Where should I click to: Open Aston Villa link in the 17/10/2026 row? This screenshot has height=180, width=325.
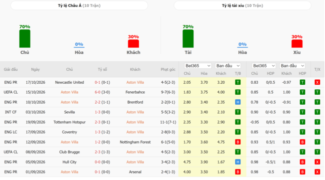135,82
